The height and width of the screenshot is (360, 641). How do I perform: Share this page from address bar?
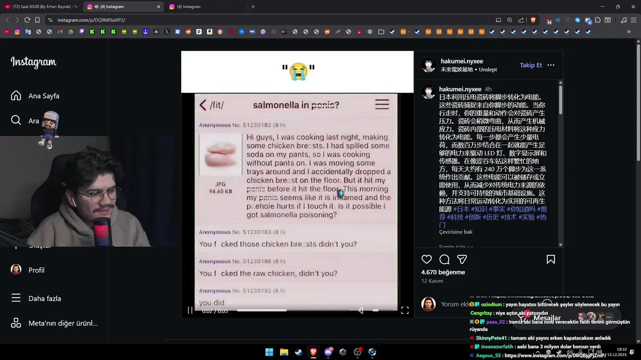click(521, 20)
